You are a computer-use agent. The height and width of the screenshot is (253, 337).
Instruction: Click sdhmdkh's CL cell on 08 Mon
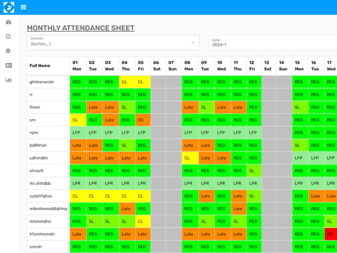click(190, 158)
